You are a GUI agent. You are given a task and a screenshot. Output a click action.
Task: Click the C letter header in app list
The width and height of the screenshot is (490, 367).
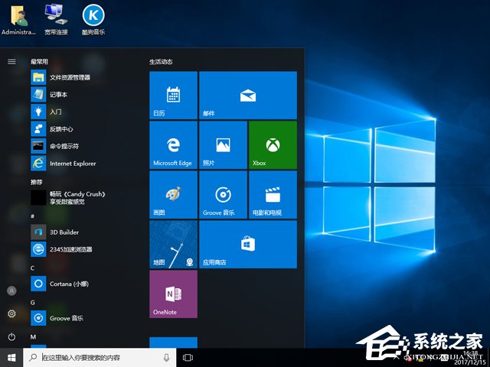(32, 268)
